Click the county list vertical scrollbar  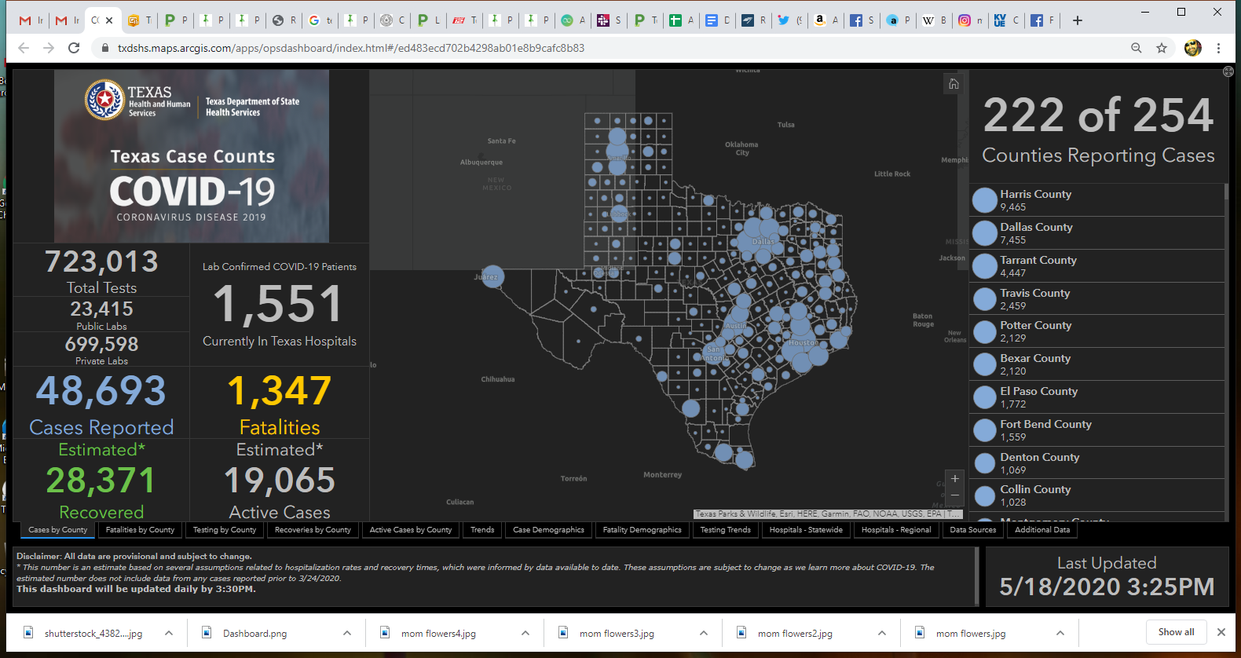(x=1226, y=193)
